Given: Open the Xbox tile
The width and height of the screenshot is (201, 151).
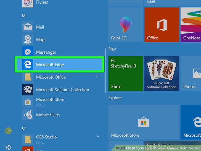Looking at the screenshot, I should click(x=126, y=73).
